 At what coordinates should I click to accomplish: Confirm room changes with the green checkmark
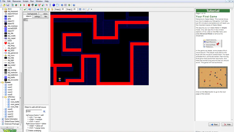[x=25, y=9]
